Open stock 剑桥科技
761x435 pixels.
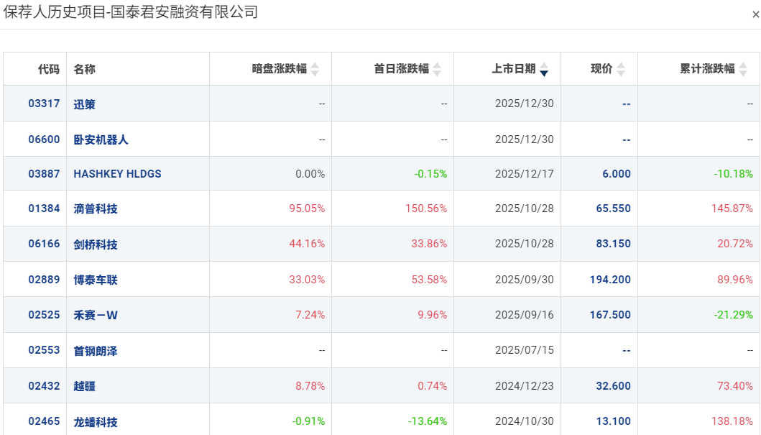tap(96, 244)
